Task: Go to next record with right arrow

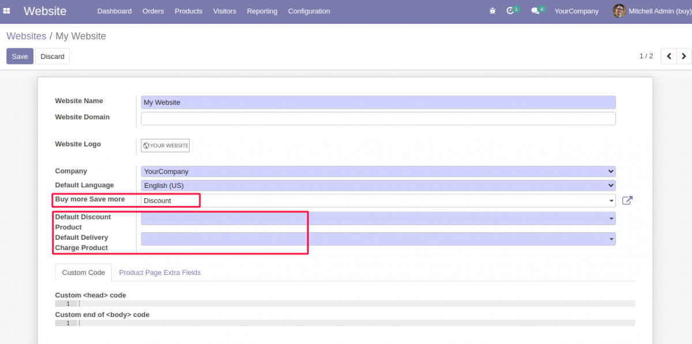Action: pos(684,56)
